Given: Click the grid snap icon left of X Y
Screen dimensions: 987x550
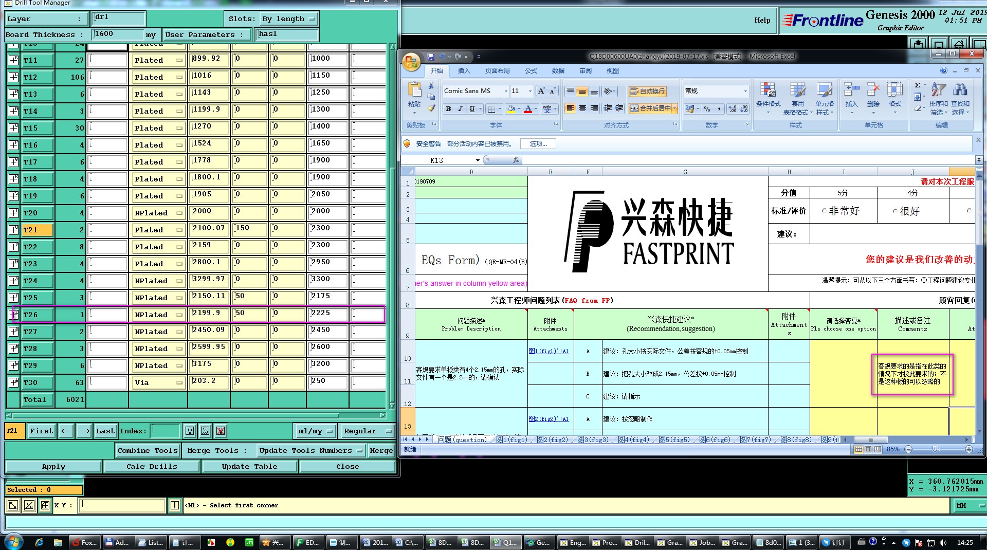Looking at the screenshot, I should tap(45, 505).
